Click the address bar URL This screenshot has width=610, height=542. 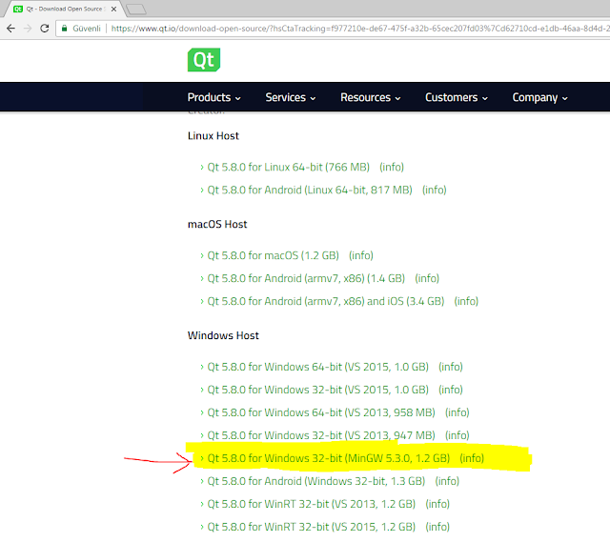[x=360, y=29]
